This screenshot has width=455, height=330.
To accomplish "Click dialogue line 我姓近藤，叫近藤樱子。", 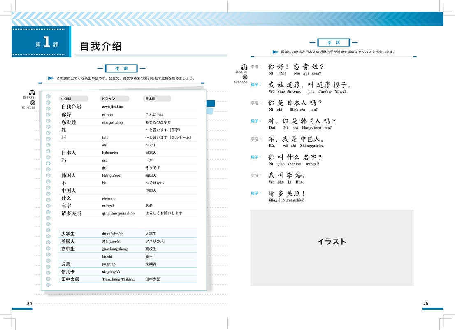I will point(310,85).
